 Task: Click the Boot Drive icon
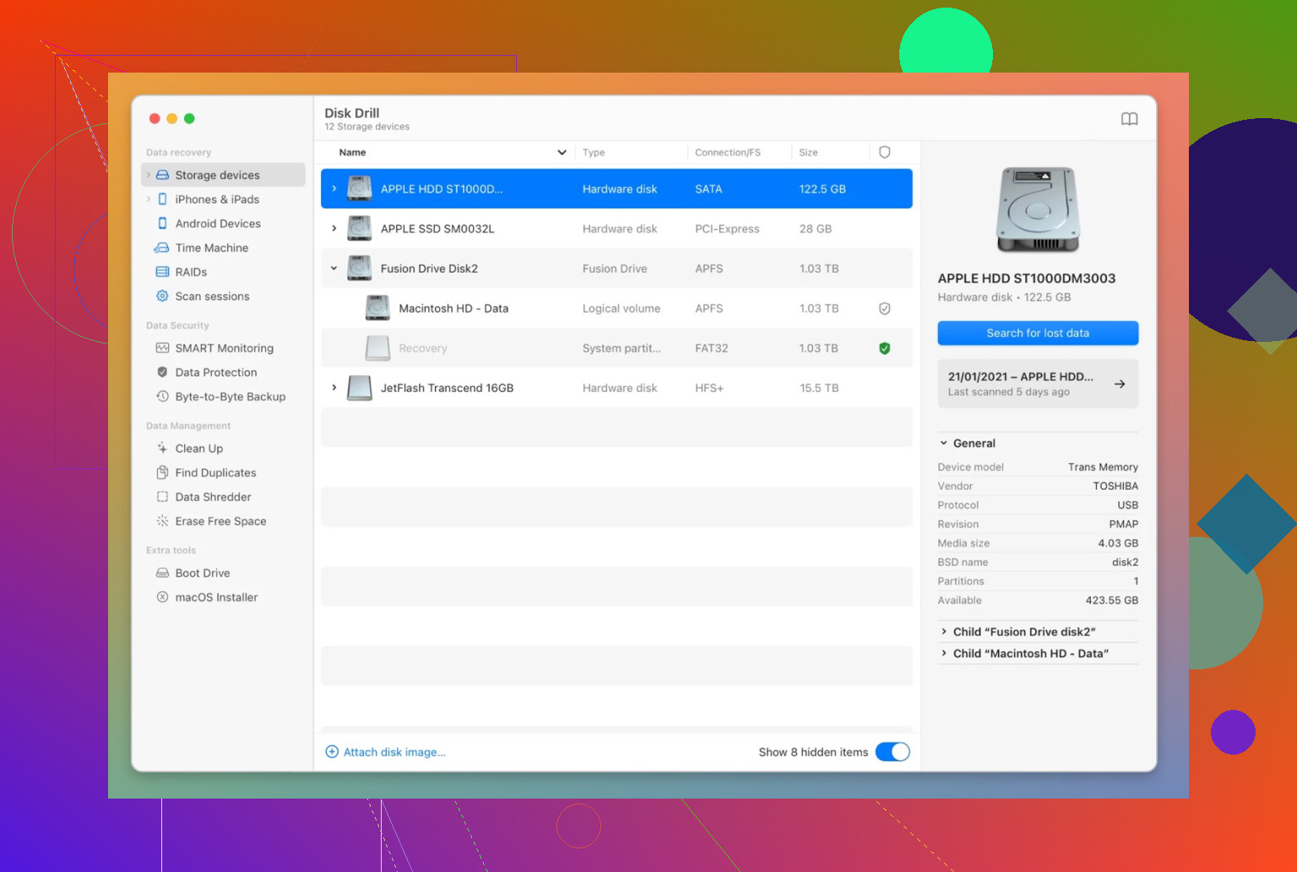point(162,573)
